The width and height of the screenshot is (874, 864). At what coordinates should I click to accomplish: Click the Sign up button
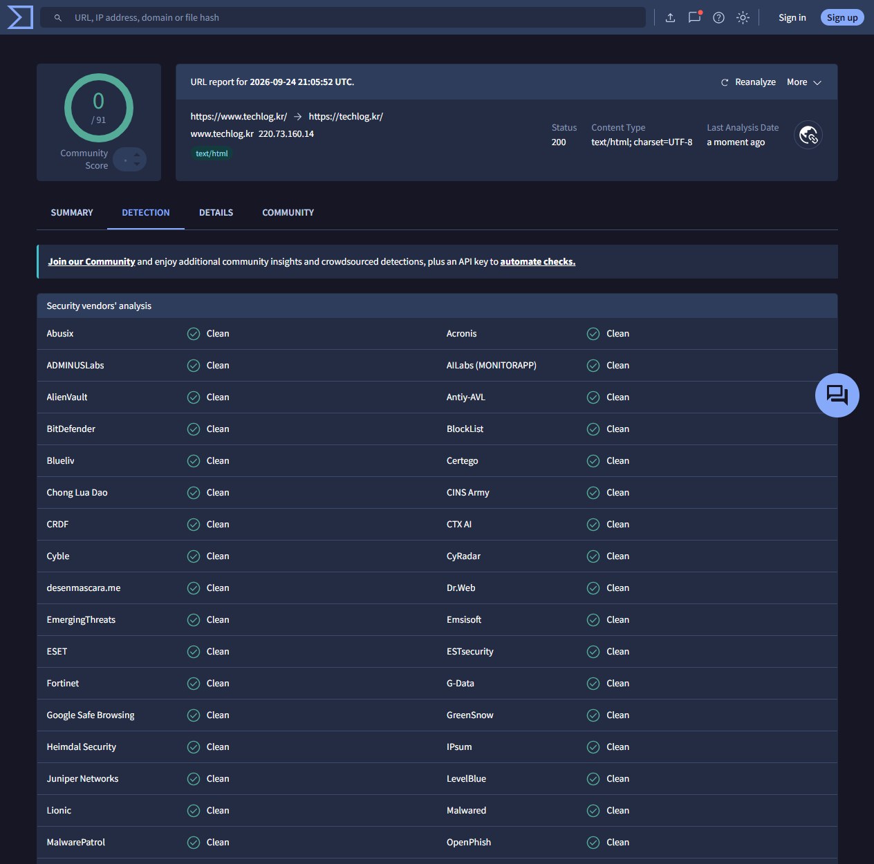(x=842, y=18)
